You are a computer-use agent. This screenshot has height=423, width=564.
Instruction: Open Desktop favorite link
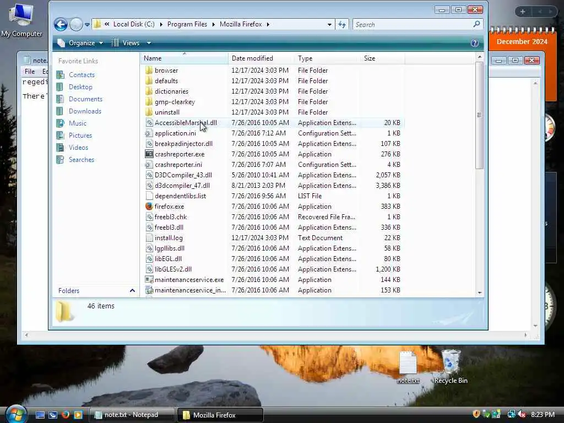click(x=80, y=86)
